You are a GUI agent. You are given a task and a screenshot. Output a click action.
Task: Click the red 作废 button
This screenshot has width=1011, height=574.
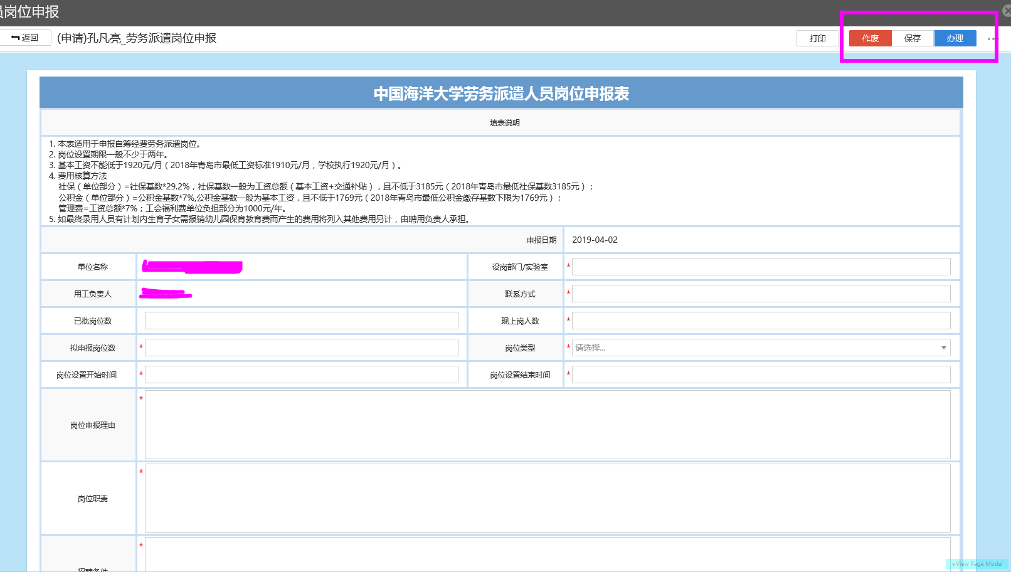(870, 39)
